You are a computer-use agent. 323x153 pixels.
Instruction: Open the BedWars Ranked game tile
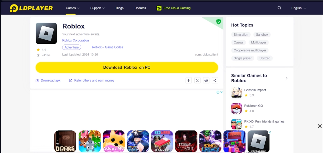[x=162, y=141]
